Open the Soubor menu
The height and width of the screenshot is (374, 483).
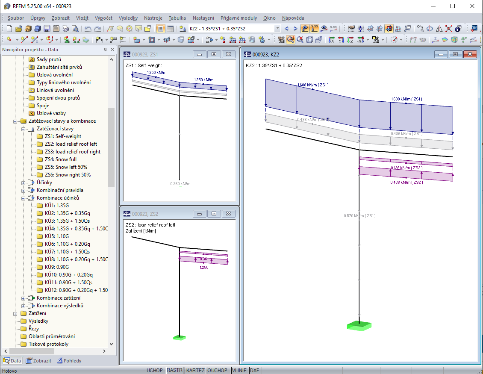16,18
